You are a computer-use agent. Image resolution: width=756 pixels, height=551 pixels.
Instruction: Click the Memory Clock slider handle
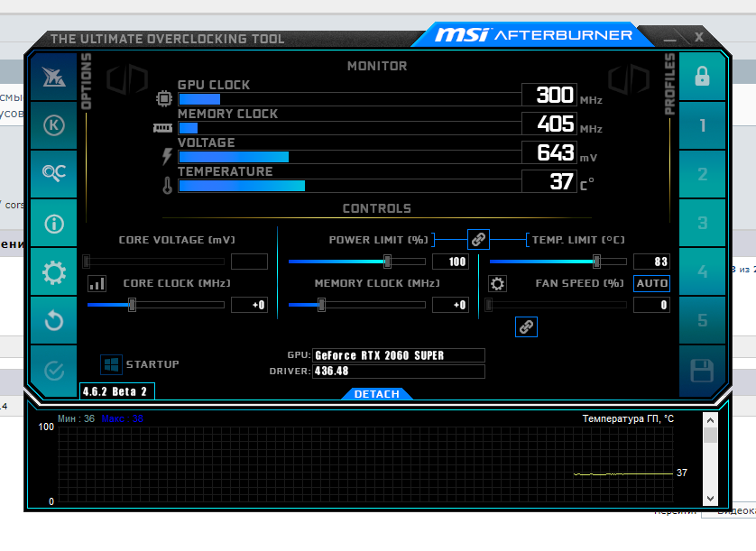coord(321,305)
